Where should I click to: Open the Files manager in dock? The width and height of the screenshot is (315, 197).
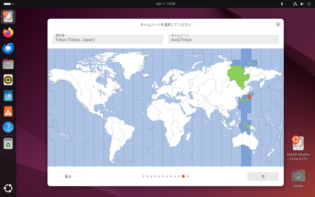point(8,64)
